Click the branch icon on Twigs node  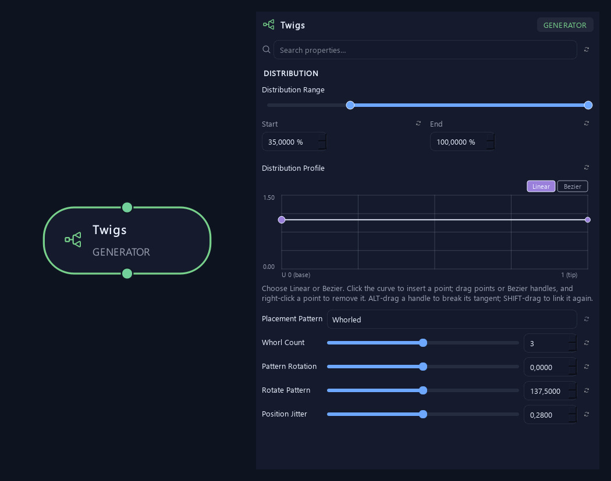[x=73, y=240]
